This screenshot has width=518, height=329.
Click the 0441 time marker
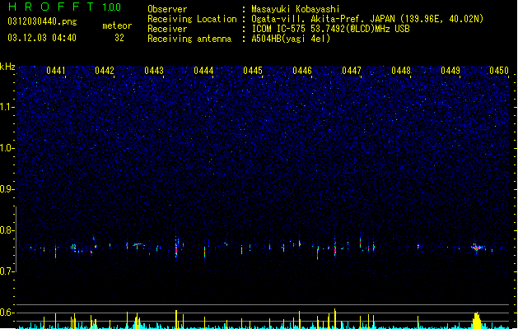(x=56, y=71)
